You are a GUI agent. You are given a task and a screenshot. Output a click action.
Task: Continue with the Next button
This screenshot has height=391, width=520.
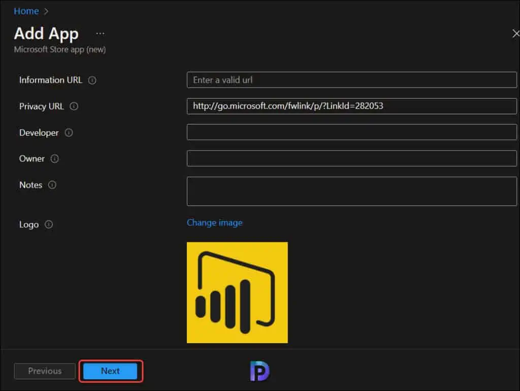tap(110, 371)
